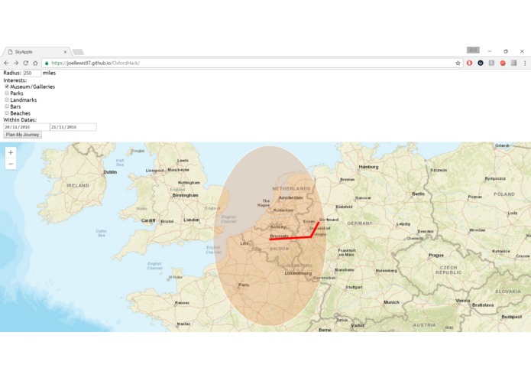This screenshot has height=378, width=531.
Task: Click Birmingham label on the map
Action: pos(185,195)
